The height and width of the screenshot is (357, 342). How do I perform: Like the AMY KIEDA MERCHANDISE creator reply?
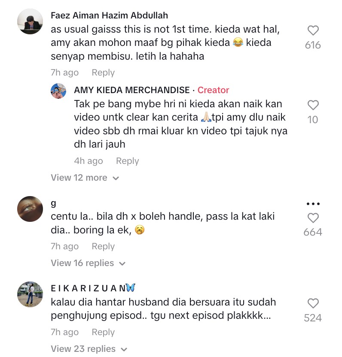[x=313, y=105]
